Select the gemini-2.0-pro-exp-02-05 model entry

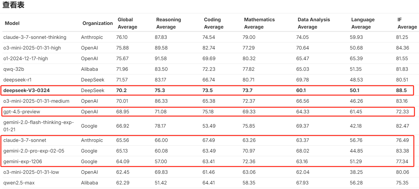(34, 151)
